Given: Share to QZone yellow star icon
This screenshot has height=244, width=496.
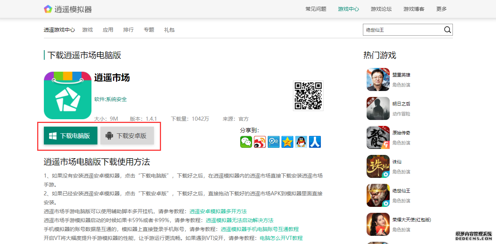Looking at the screenshot, I should (287, 142).
